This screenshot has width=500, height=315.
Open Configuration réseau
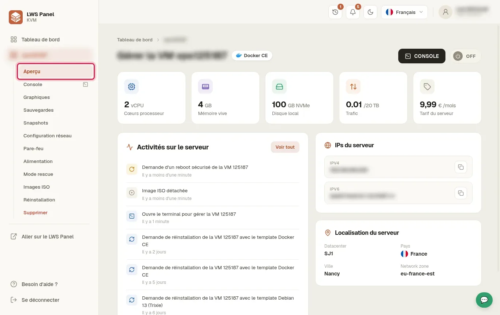point(48,136)
